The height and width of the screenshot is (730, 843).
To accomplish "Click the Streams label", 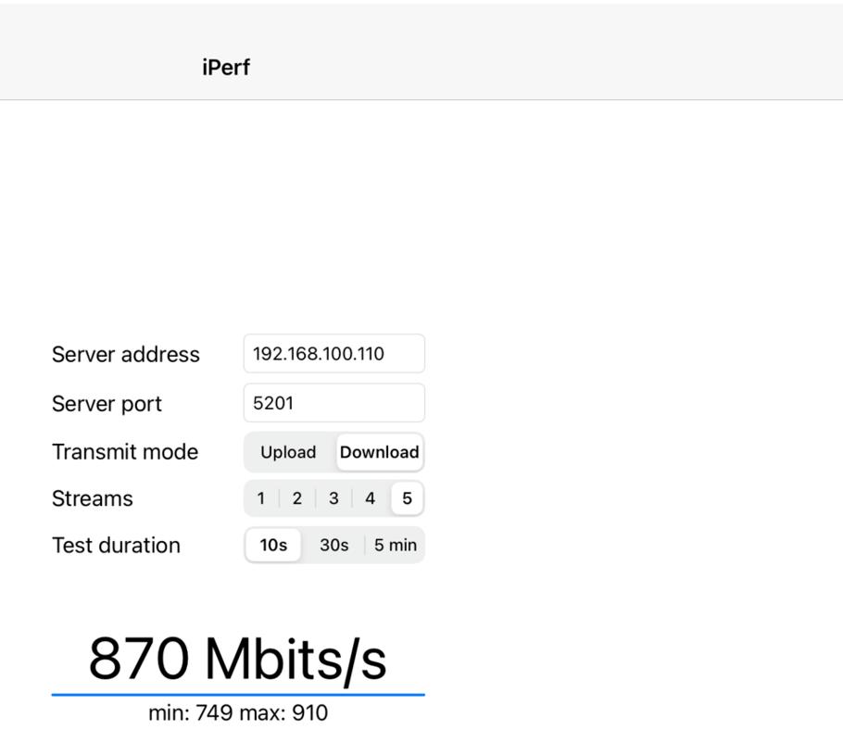I will click(x=93, y=498).
